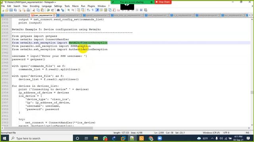This screenshot has width=254, height=142.
Task: Click the horizontal scrollbar left arrow
Action: pyautogui.click(x=2, y=128)
